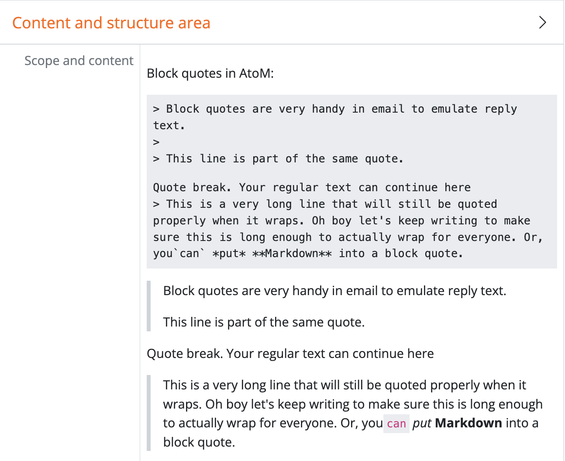Click the rendered quote starting "This is a very long line"
This screenshot has height=461, width=565.
(345, 385)
